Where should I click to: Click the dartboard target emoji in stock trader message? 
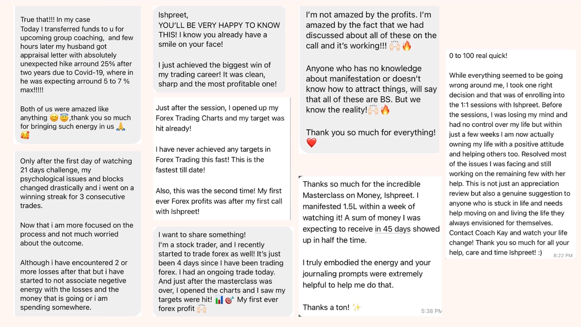(x=229, y=300)
